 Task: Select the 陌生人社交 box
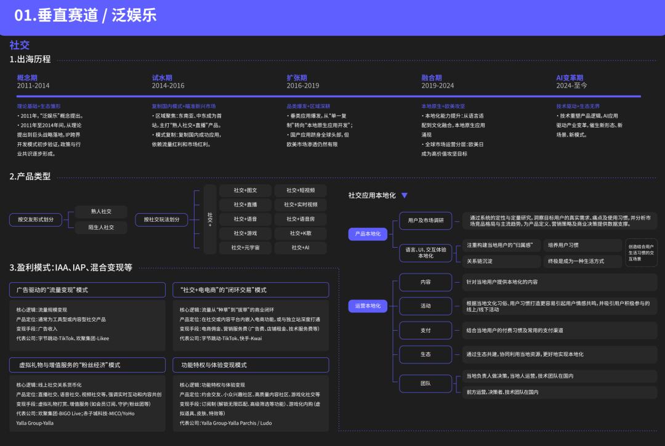(x=102, y=227)
